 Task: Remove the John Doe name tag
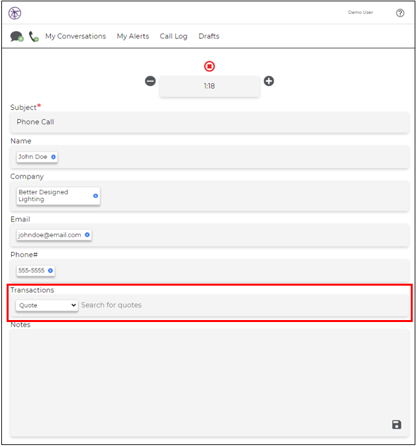coord(54,157)
